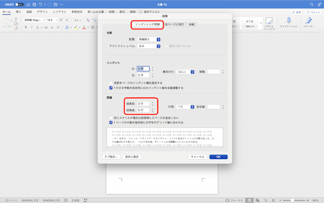Toggle Underline formatting

(x=37, y=27)
